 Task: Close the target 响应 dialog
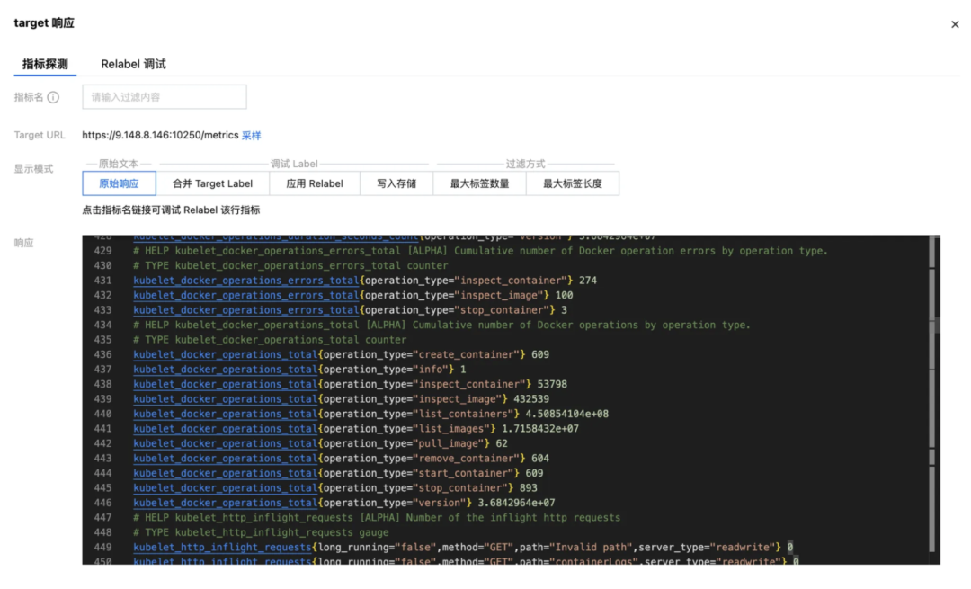[954, 25]
